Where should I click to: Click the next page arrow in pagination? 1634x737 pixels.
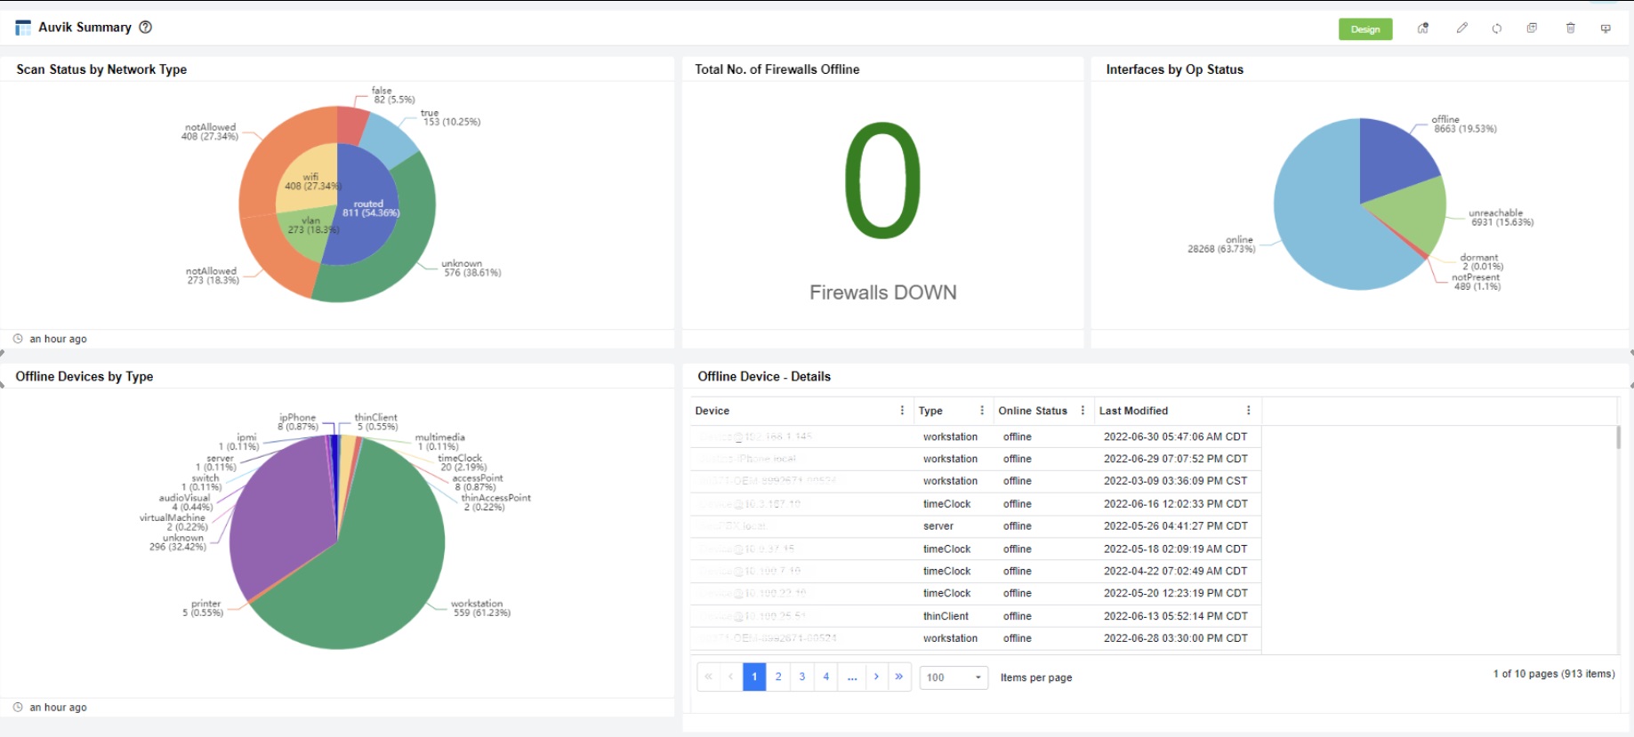click(x=876, y=677)
